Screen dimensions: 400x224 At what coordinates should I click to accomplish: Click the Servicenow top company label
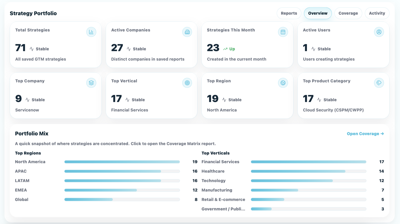[27, 110]
